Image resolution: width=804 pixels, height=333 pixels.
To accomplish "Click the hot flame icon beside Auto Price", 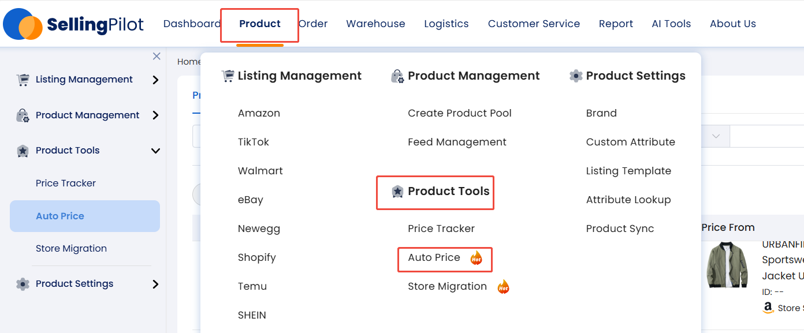I will [x=476, y=257].
